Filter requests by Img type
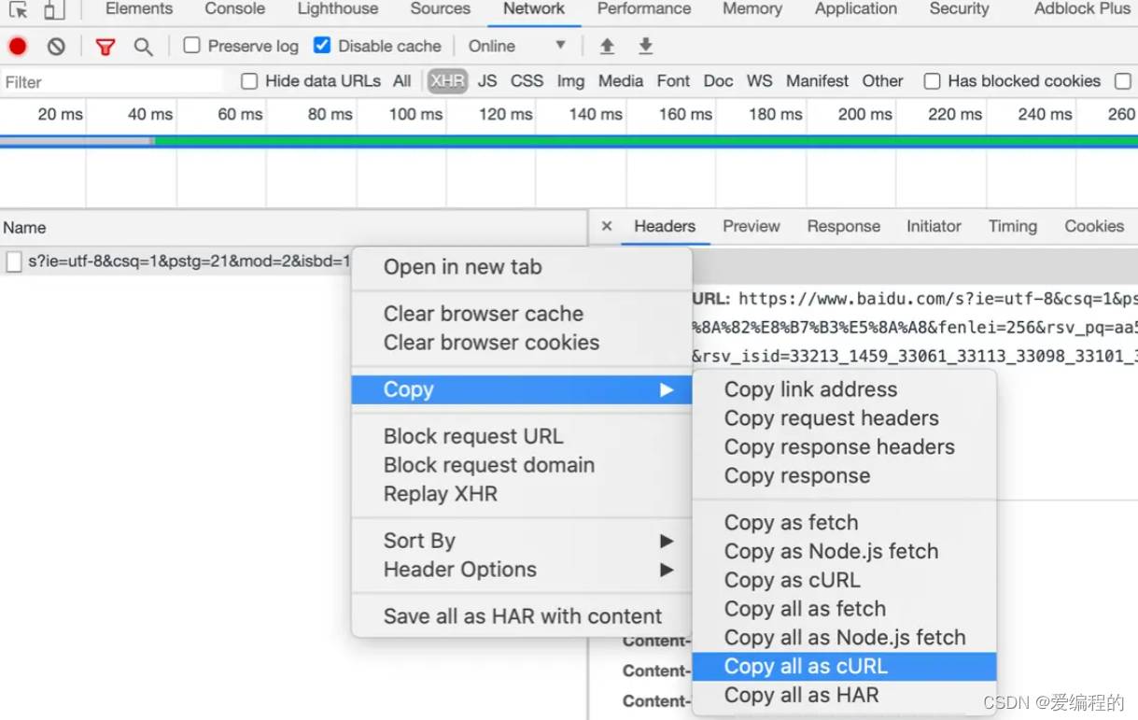The width and height of the screenshot is (1138, 720). point(570,81)
